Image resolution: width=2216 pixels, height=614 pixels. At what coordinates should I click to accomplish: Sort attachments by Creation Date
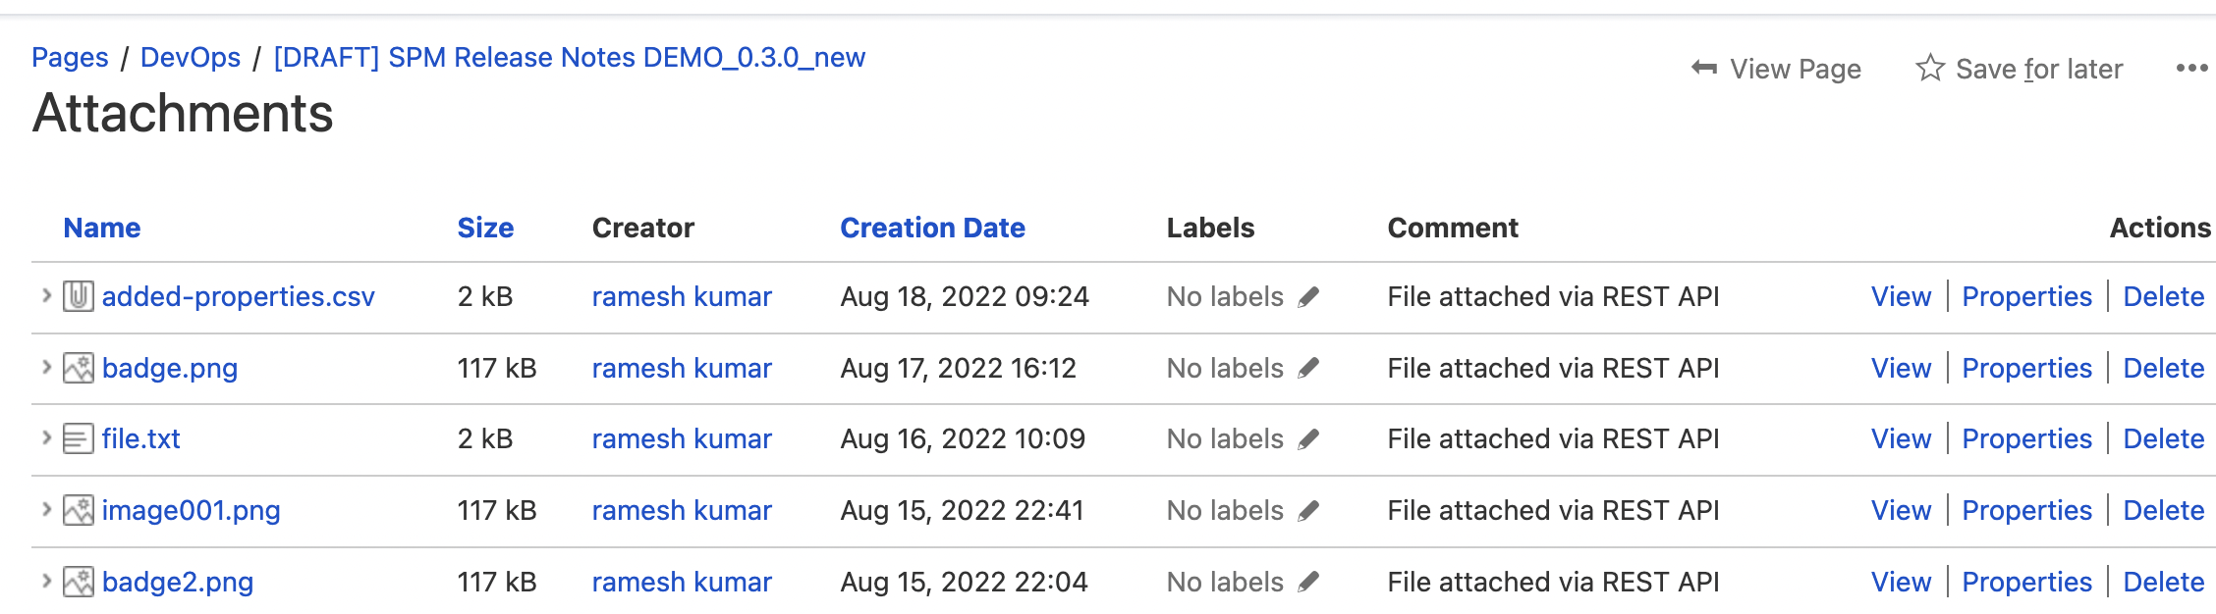tap(932, 228)
